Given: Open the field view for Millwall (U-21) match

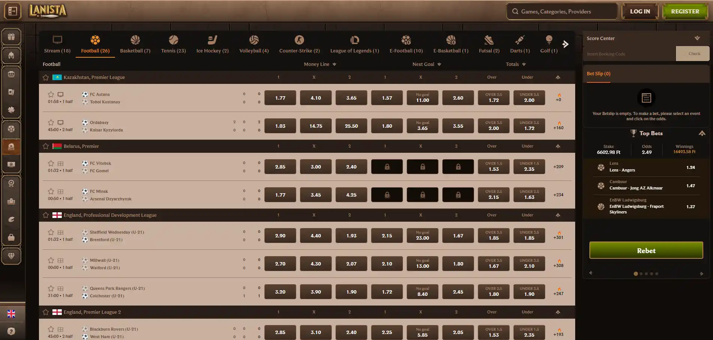Looking at the screenshot, I should pos(60,260).
